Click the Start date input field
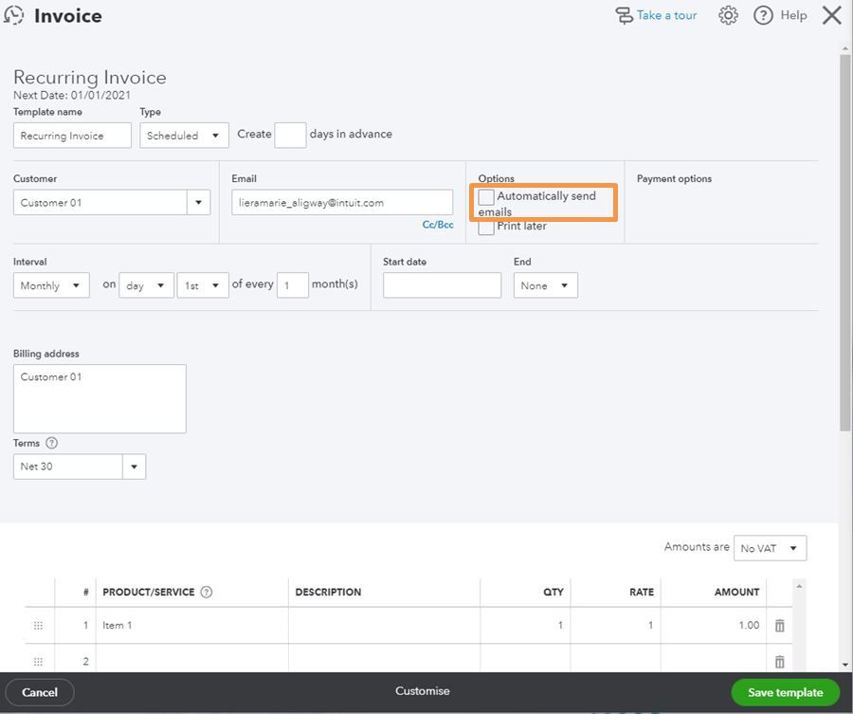The image size is (853, 714). [442, 285]
